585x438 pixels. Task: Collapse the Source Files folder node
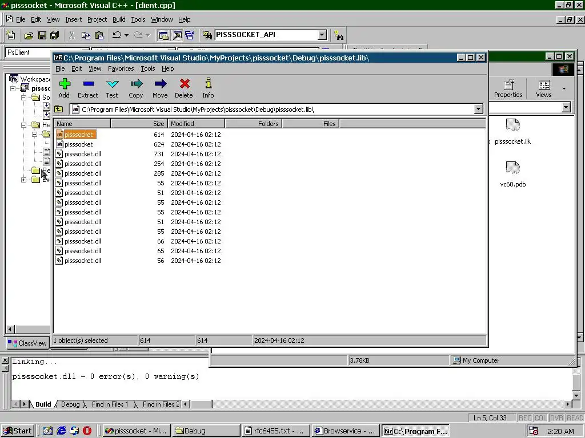pos(23,98)
